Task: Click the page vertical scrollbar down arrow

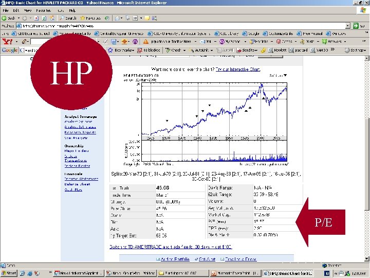Action: [x=367, y=259]
